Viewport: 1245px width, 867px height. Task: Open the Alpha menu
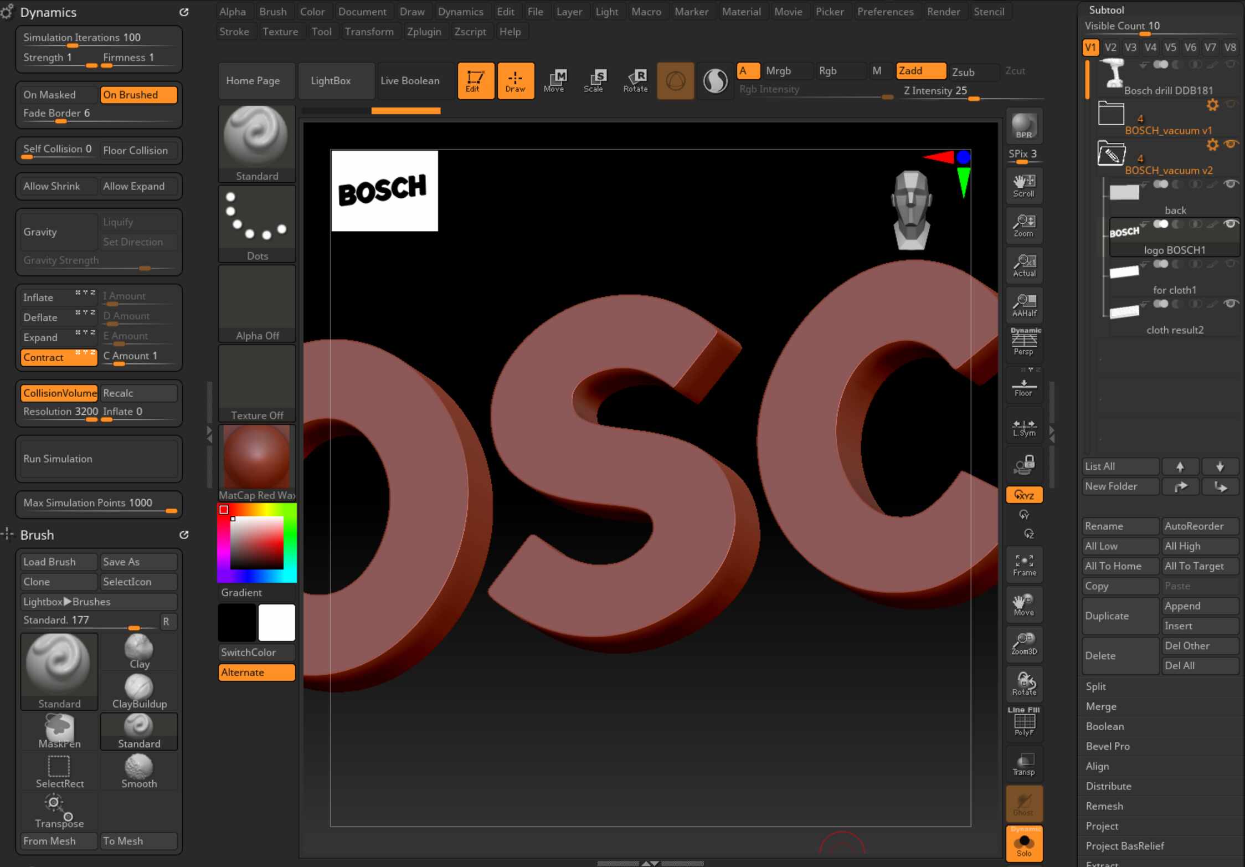233,12
